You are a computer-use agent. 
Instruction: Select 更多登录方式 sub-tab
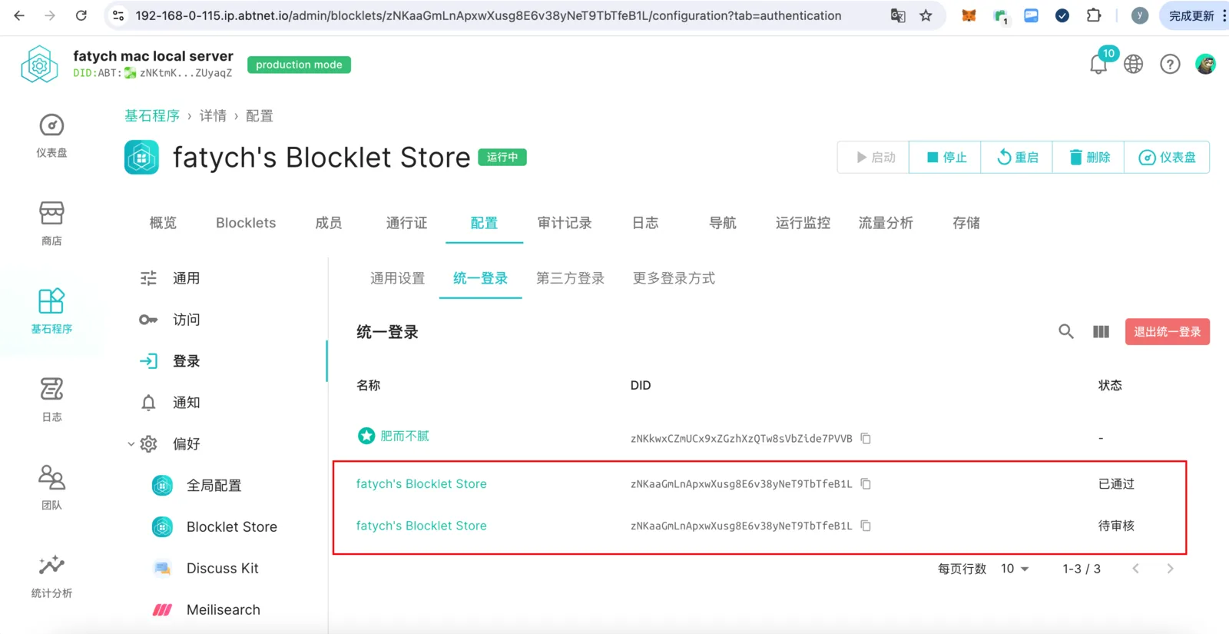click(674, 278)
